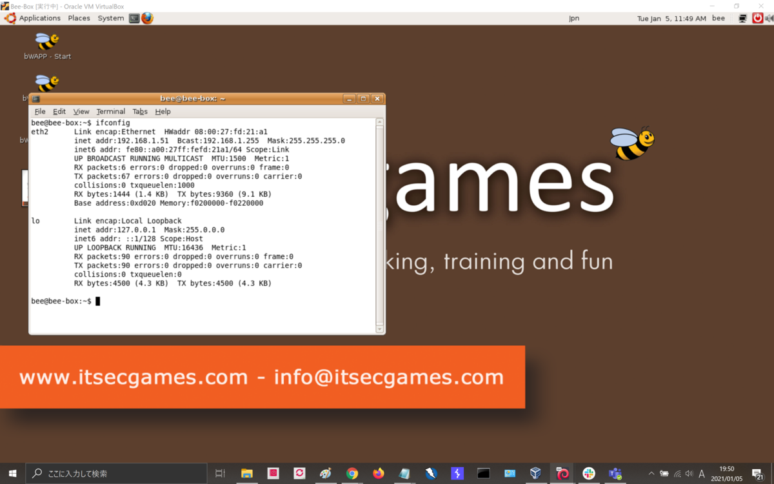Show hidden tray icons chevron

tap(651, 473)
